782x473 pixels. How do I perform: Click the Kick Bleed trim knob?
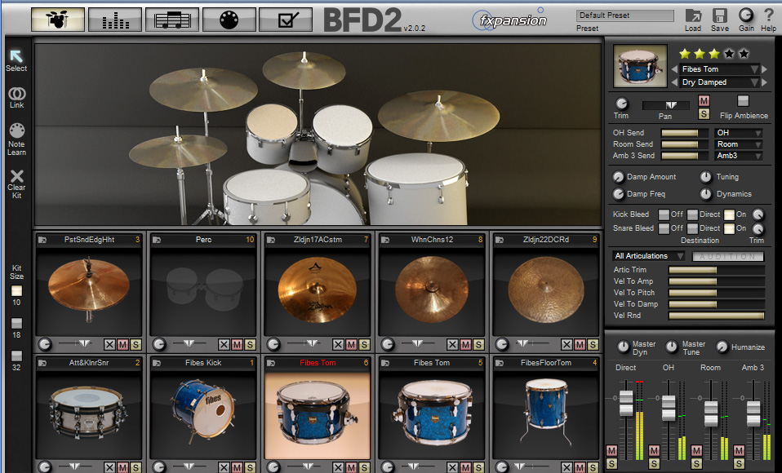click(x=758, y=214)
